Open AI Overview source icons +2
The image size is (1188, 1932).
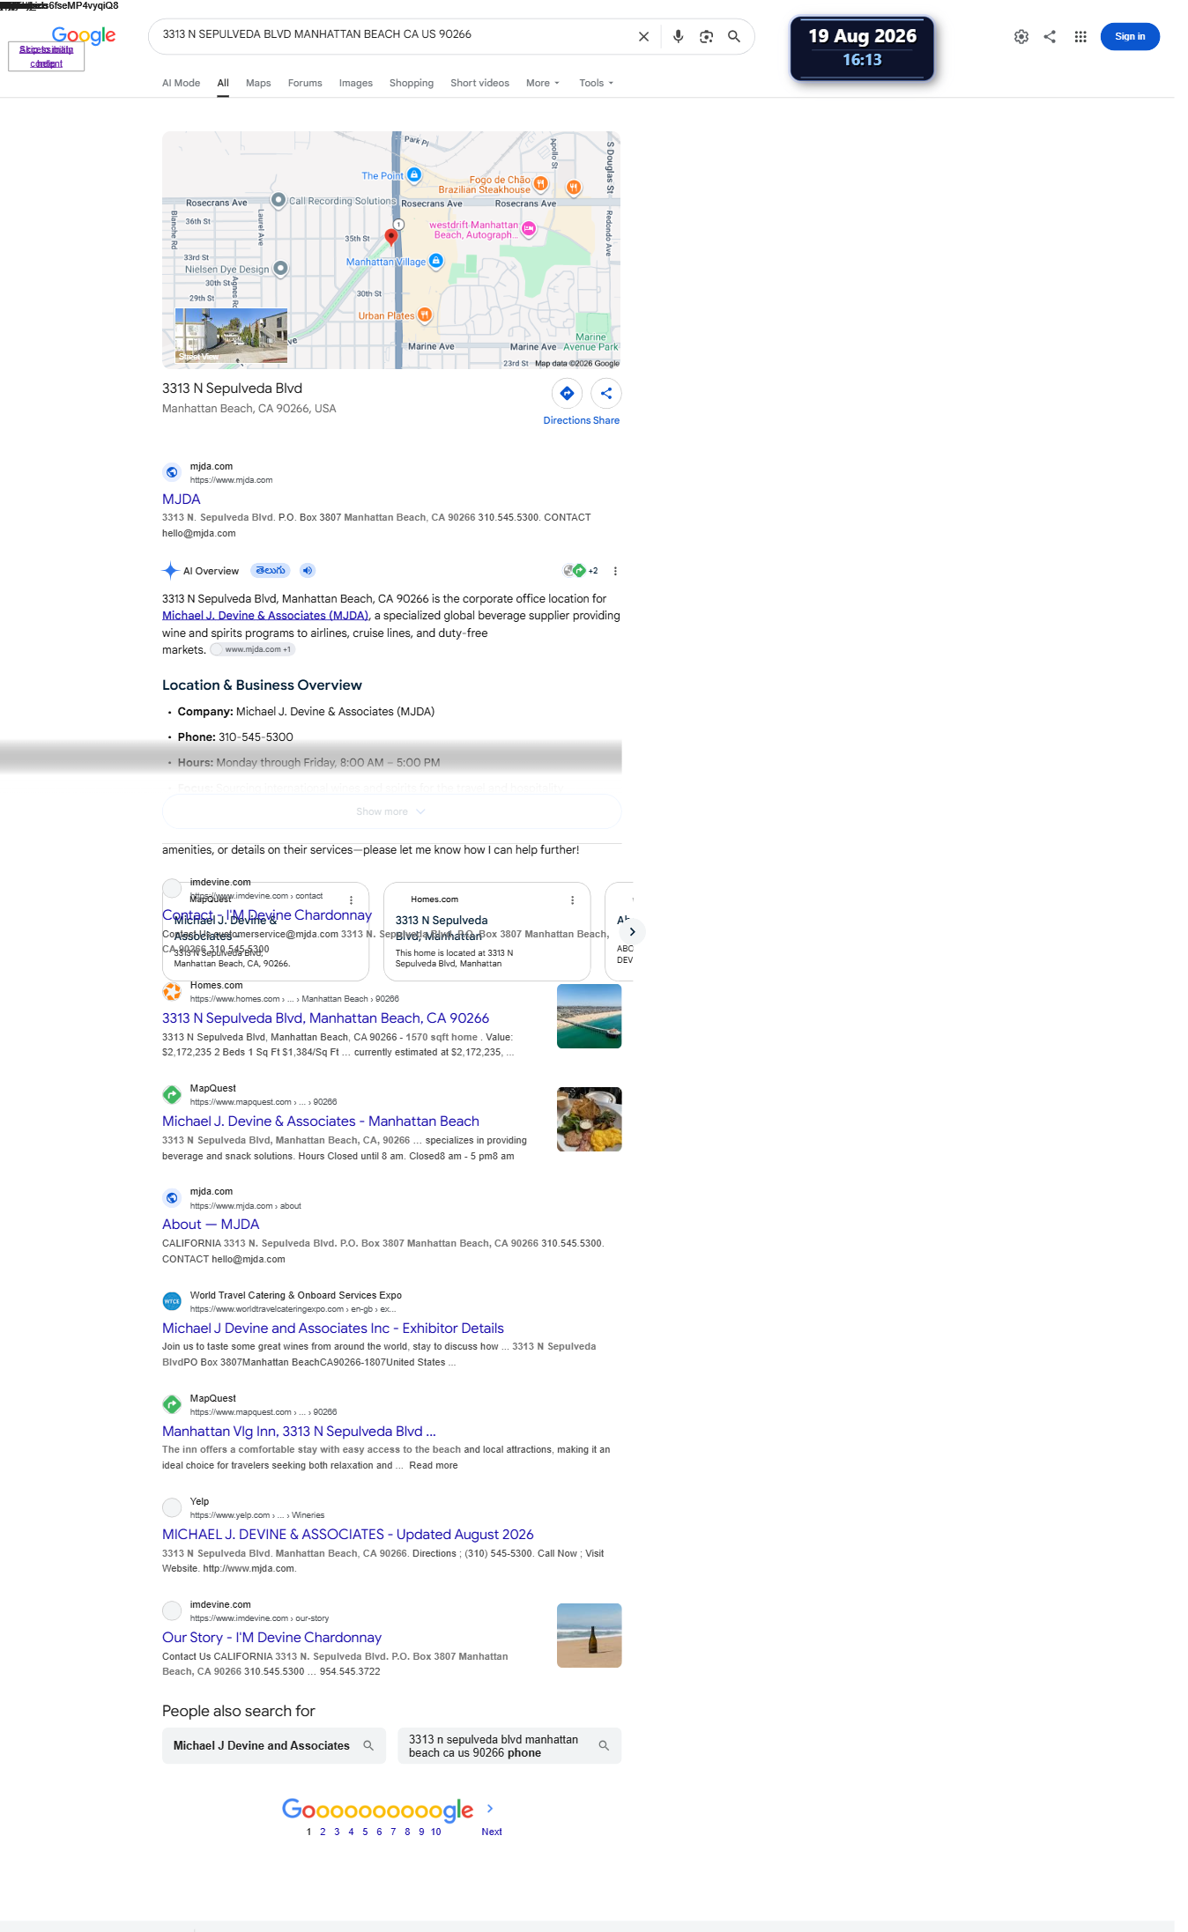pos(581,571)
